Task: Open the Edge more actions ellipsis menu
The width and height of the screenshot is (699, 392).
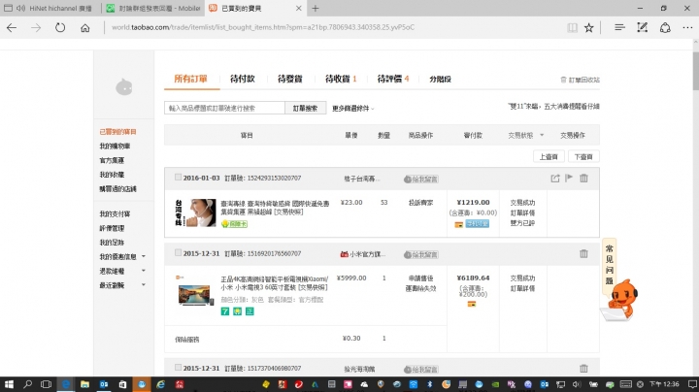Action: point(687,27)
